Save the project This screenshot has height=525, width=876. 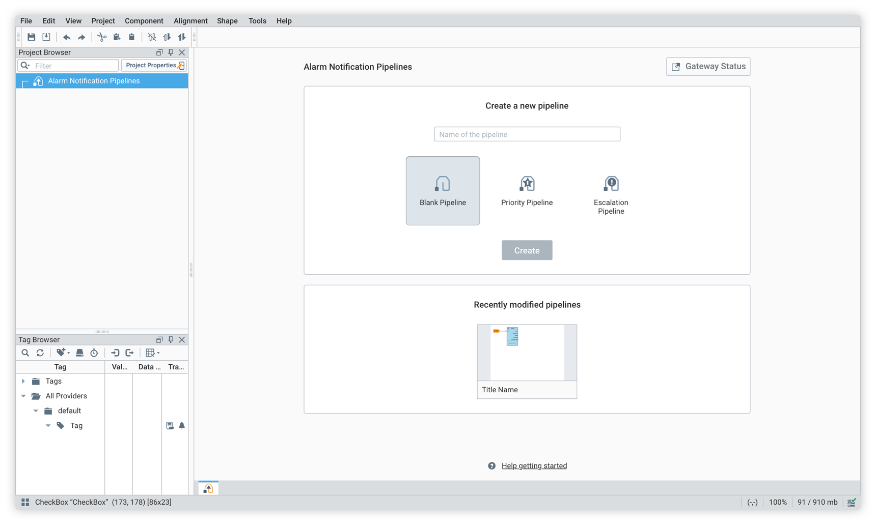click(x=31, y=37)
